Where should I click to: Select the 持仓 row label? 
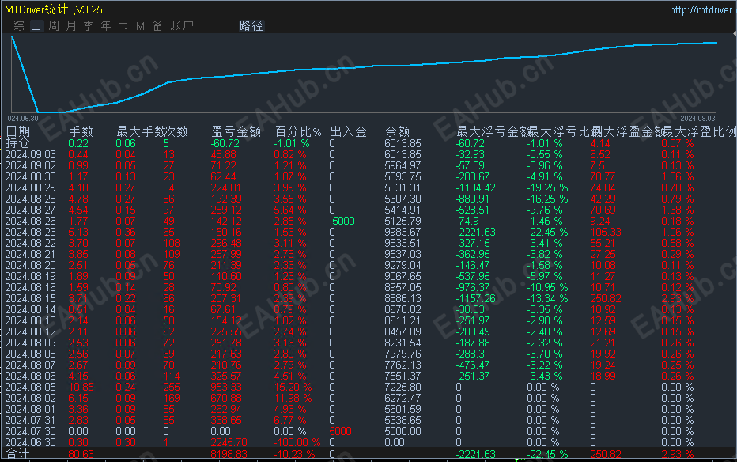(x=17, y=143)
